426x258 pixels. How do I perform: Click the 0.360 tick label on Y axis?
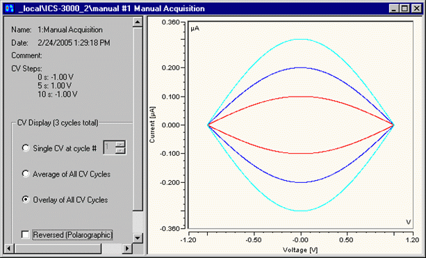tap(171, 22)
